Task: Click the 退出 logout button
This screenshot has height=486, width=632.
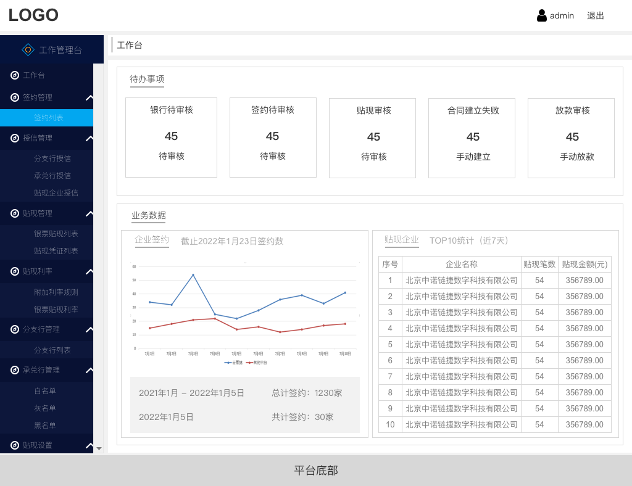Action: pyautogui.click(x=595, y=15)
